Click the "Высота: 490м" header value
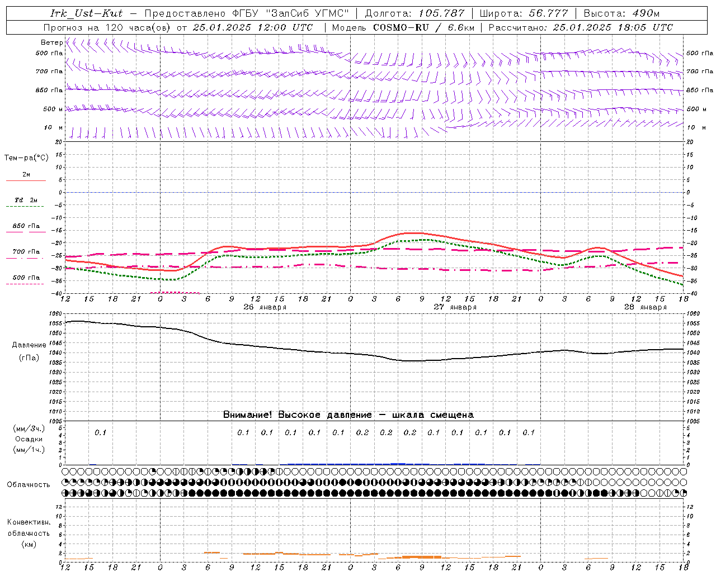This screenshot has width=716, height=572. (621, 13)
